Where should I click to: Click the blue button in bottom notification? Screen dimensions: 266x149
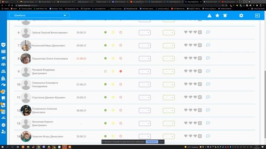(152, 142)
